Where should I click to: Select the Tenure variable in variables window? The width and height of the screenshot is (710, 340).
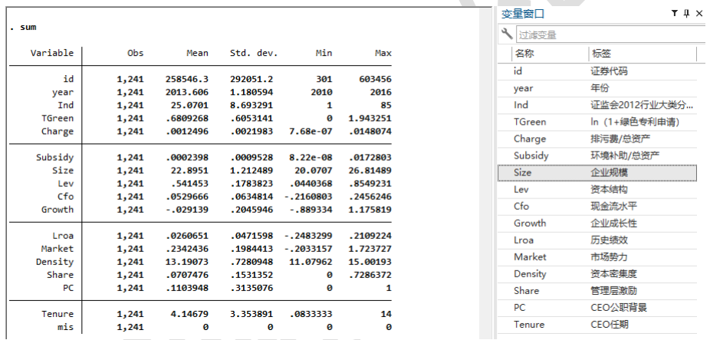pos(597,325)
